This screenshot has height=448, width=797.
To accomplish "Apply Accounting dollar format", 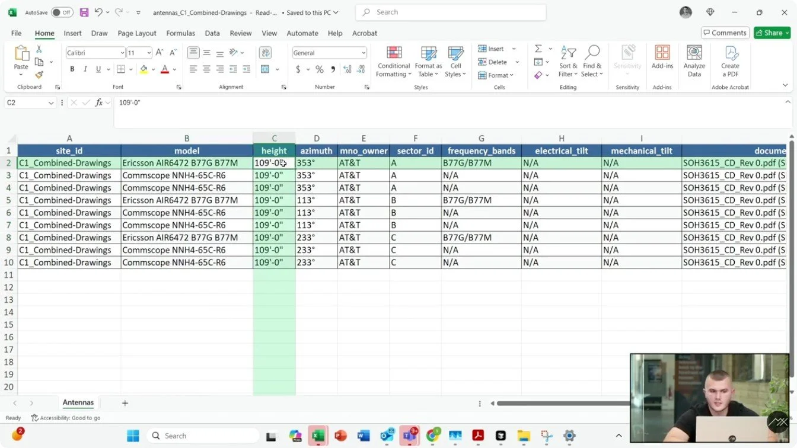I will (x=298, y=69).
